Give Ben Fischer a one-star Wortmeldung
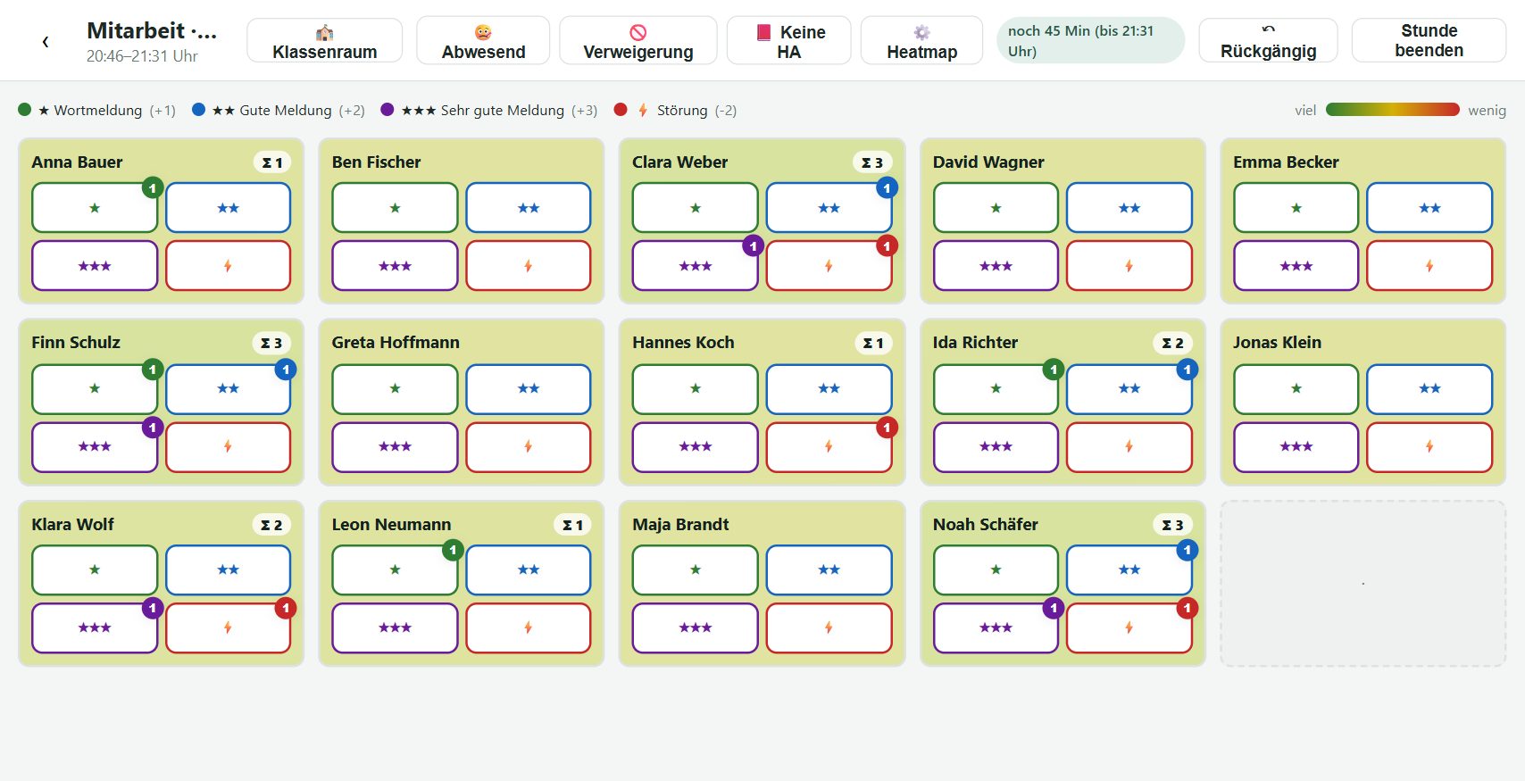 coord(395,208)
